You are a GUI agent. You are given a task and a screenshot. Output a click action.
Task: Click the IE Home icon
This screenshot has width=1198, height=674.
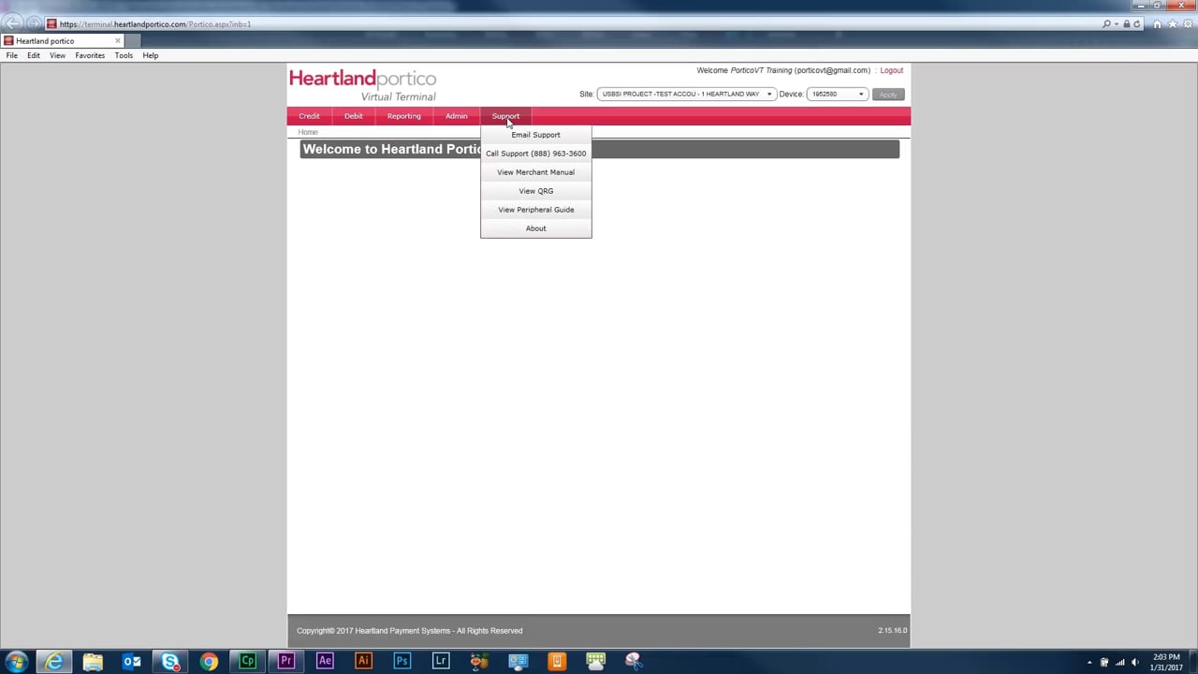(1158, 24)
